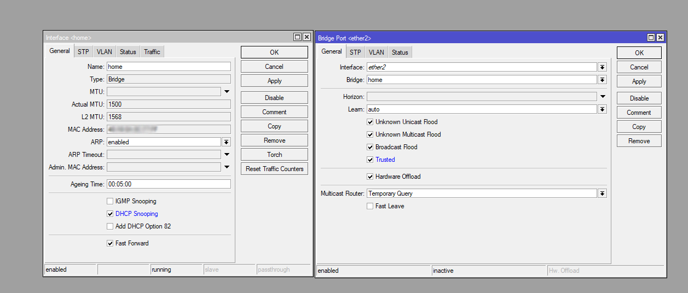Disable Hardware Offload checkbox
Screen dimensions: 688x293
click(370, 177)
